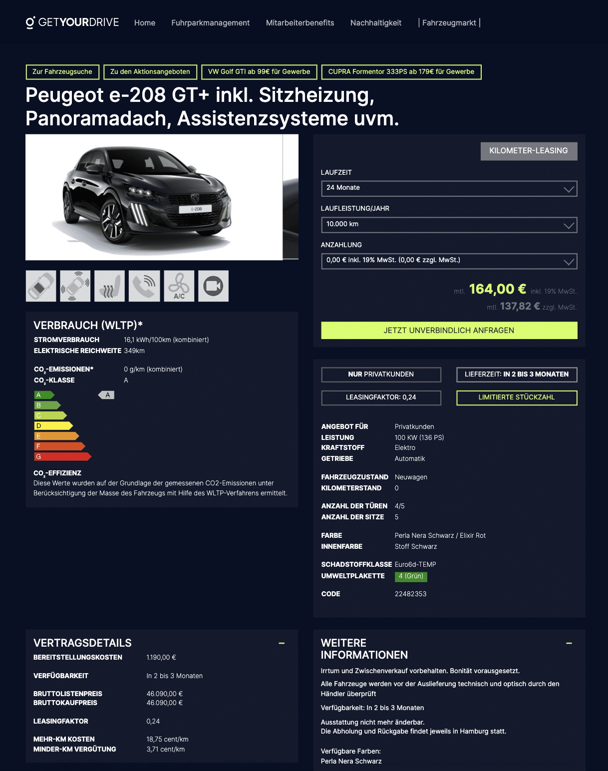Screen dimensions: 608x771
Task: Click the 100 KW (136 PS) power value
Action: click(x=419, y=438)
